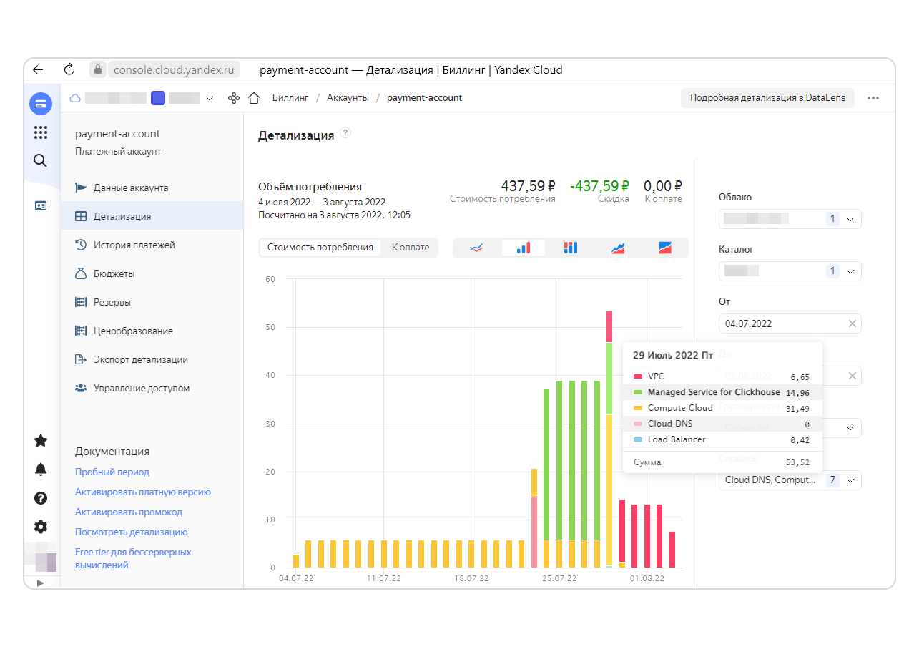Click the VPC red legend swatch

[638, 376]
